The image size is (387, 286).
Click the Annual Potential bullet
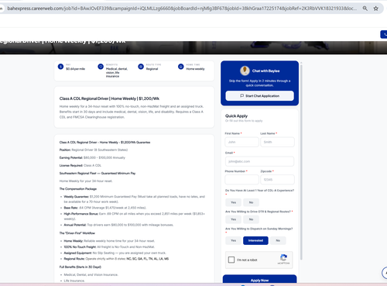point(118,225)
